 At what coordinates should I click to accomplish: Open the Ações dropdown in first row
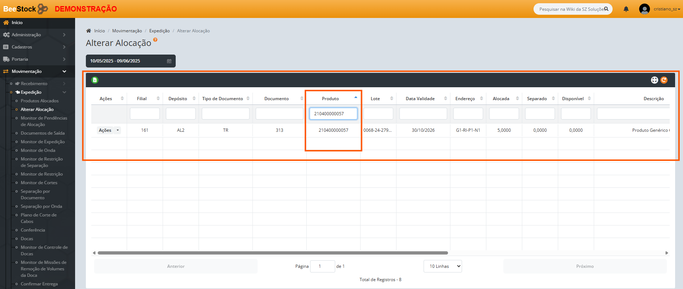point(109,130)
